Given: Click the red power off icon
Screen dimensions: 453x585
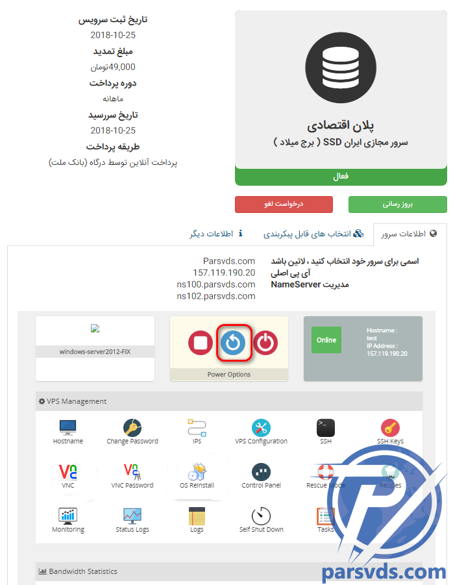Looking at the screenshot, I should pos(265,342).
